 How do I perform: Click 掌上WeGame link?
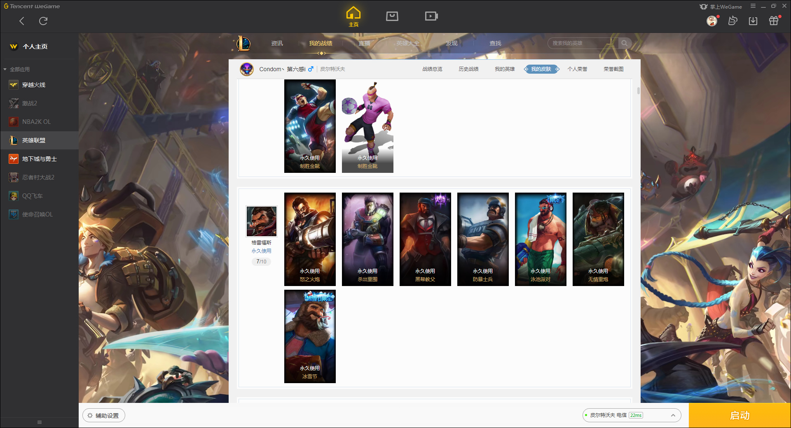click(721, 7)
